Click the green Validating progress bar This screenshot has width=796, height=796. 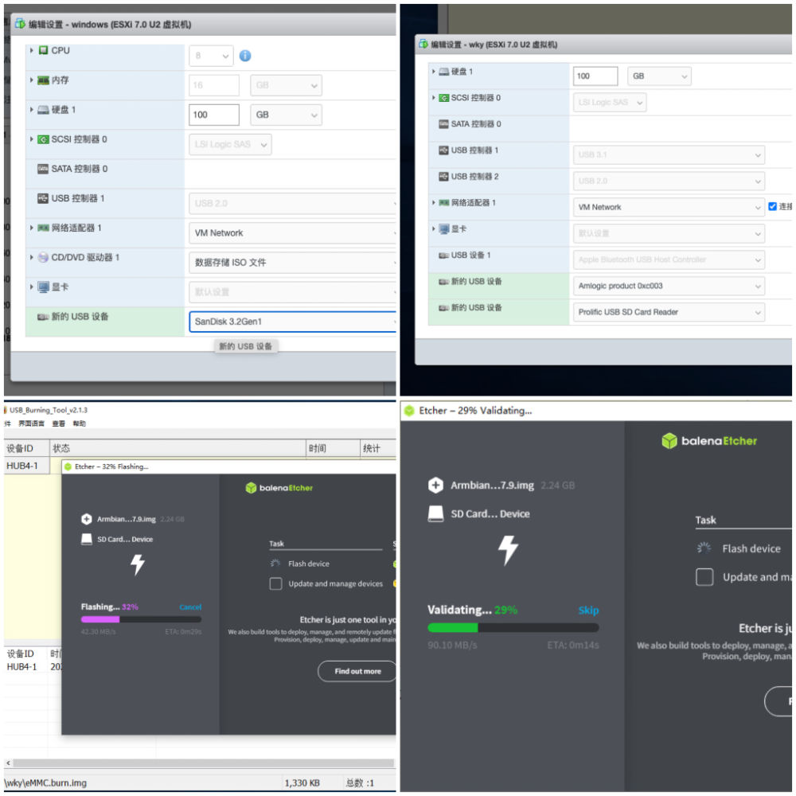click(513, 627)
